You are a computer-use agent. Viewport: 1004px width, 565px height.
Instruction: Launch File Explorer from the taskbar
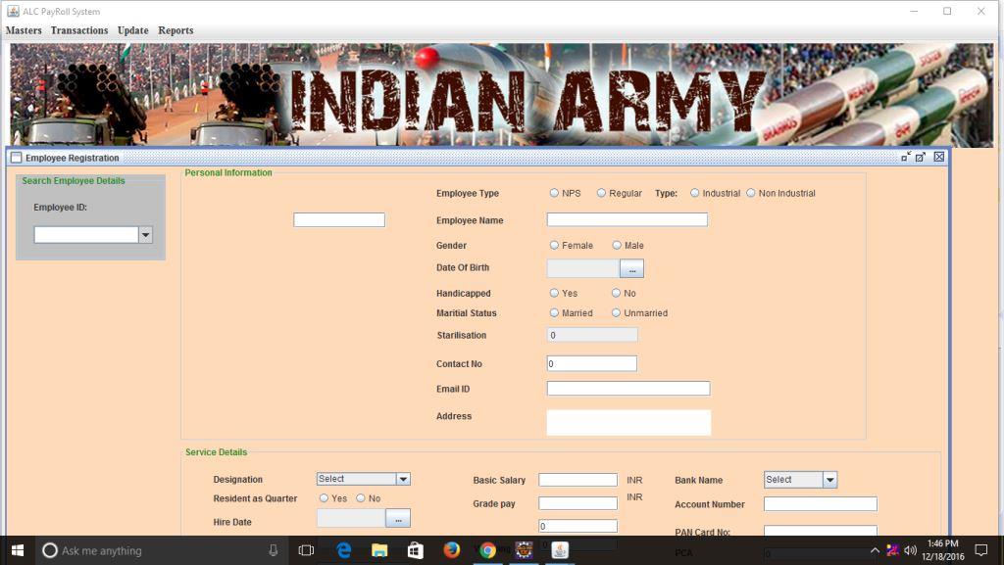coord(379,550)
